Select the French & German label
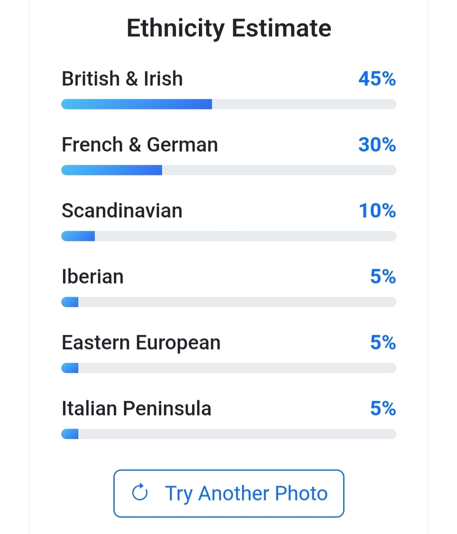The height and width of the screenshot is (534, 457). [x=140, y=145]
